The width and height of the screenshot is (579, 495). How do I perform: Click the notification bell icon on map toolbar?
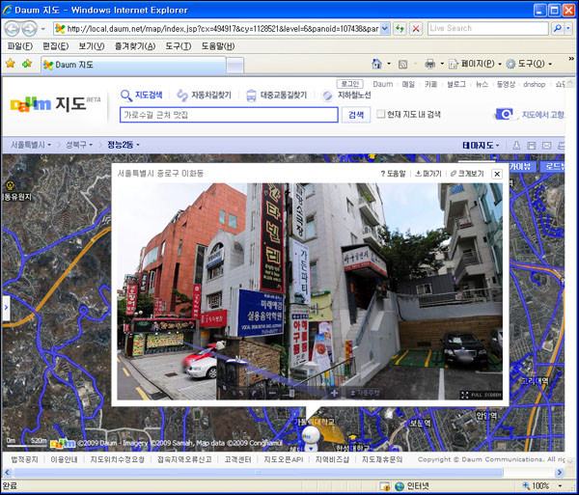pos(516,146)
